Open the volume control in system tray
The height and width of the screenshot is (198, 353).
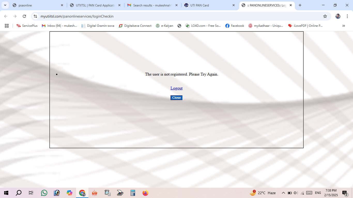296,193
